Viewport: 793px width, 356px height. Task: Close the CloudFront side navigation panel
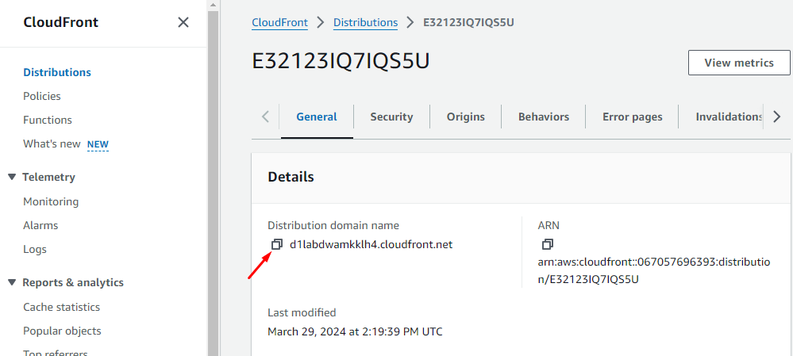(x=183, y=22)
